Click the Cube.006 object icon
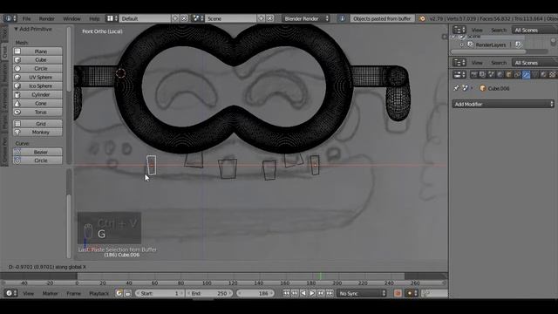The height and width of the screenshot is (314, 558). (482, 88)
